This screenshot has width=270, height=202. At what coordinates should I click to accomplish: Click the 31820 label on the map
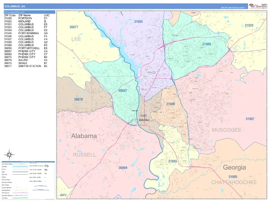point(249,25)
